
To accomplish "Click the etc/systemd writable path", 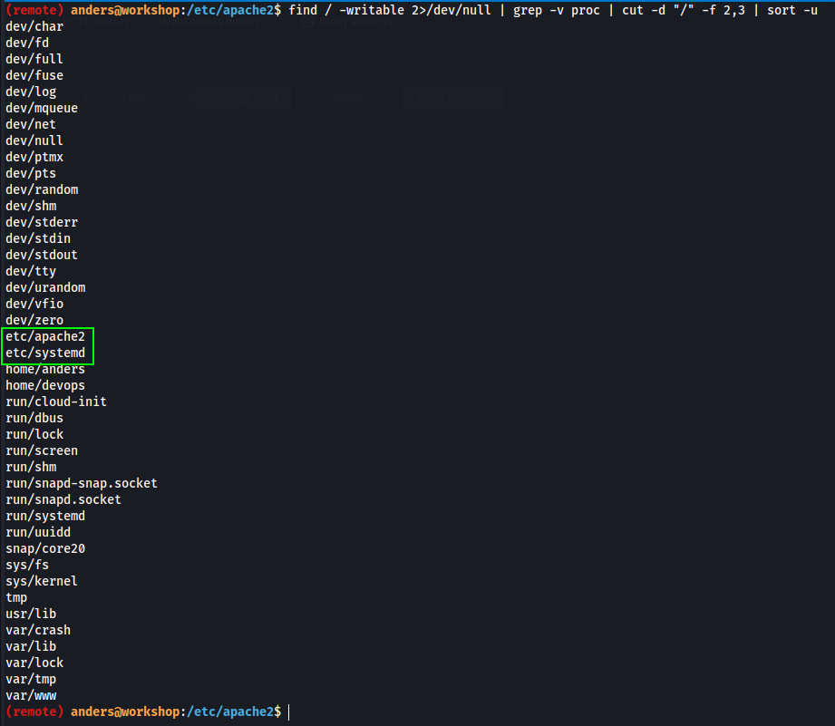I will [45, 353].
